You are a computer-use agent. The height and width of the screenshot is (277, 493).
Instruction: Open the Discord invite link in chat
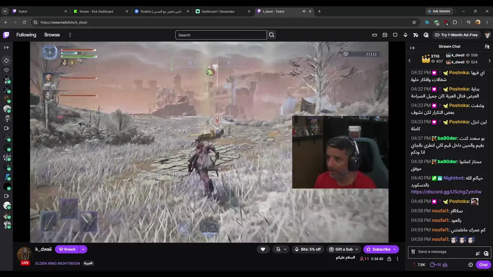pyautogui.click(x=446, y=192)
